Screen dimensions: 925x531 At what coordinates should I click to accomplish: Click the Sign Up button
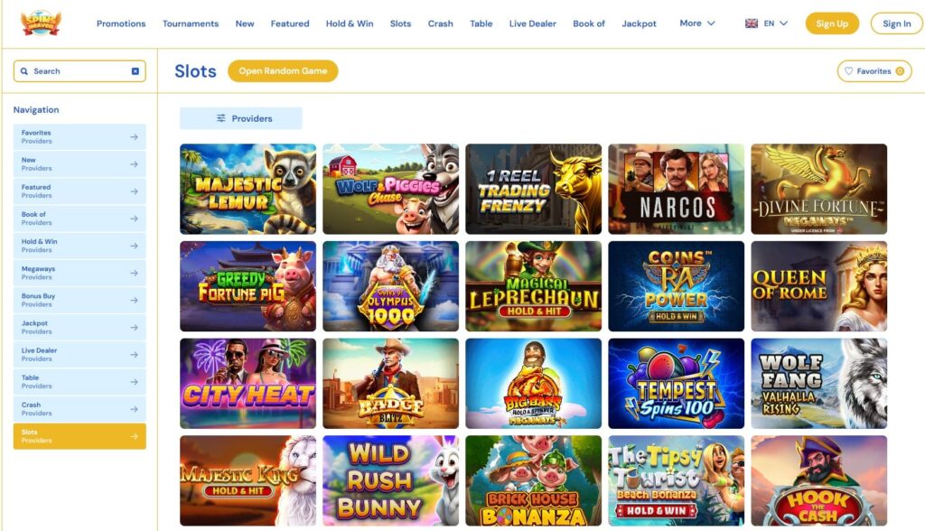coord(832,23)
